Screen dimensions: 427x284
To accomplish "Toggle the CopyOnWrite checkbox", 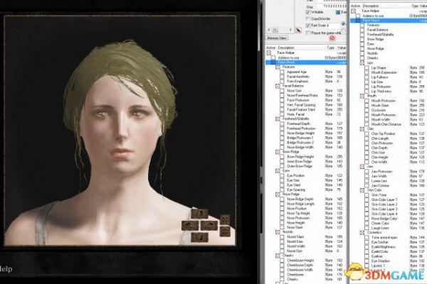I will pyautogui.click(x=308, y=18).
